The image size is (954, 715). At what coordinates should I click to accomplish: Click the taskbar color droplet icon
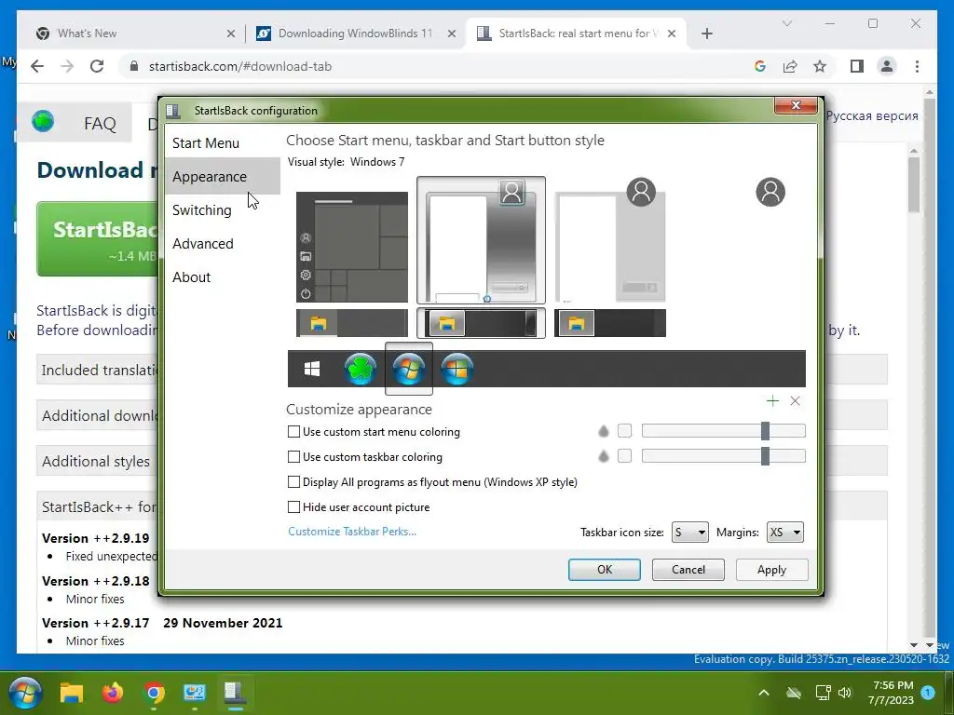[603, 456]
